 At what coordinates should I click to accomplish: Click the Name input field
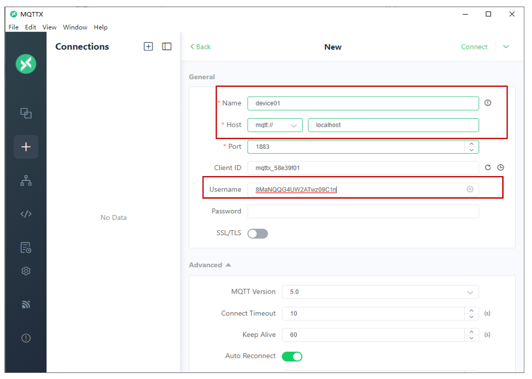click(363, 103)
